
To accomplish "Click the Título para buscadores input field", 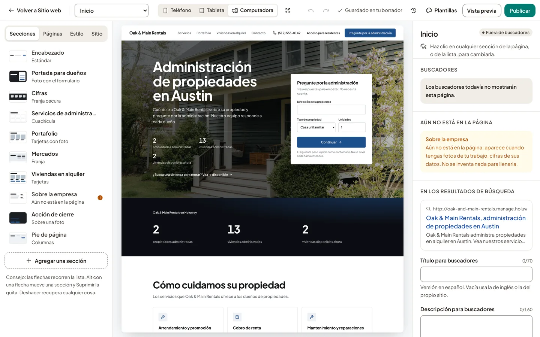I will [476, 274].
